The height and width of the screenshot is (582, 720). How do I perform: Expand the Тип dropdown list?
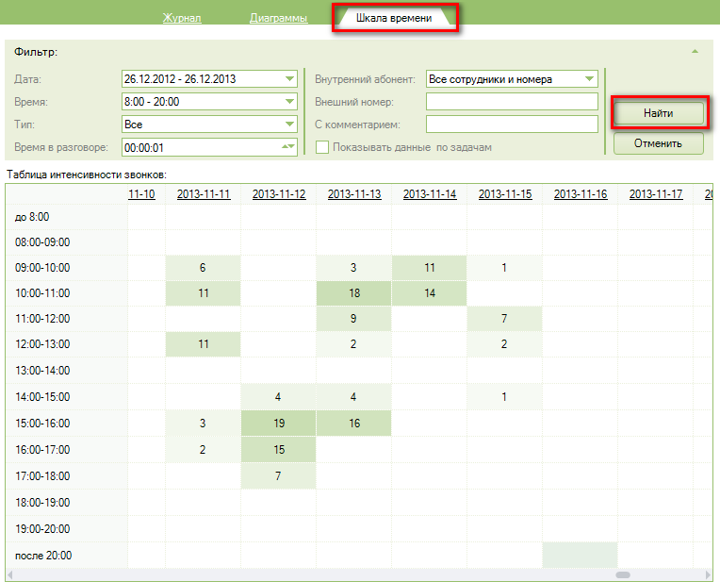point(289,125)
